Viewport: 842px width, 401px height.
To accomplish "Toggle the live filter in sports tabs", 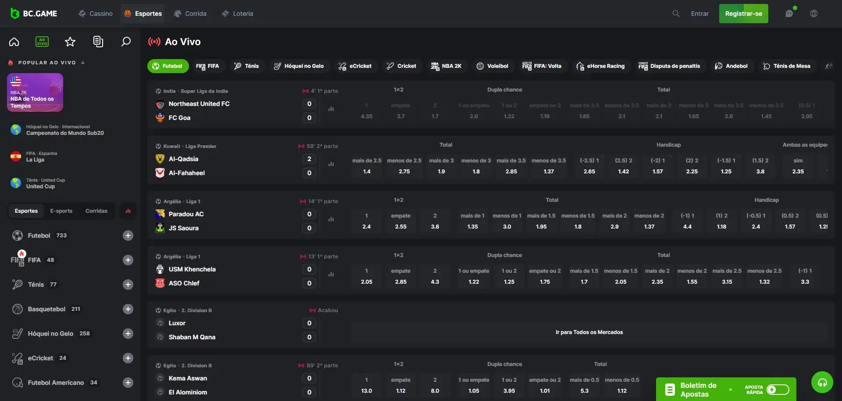I will (128, 211).
